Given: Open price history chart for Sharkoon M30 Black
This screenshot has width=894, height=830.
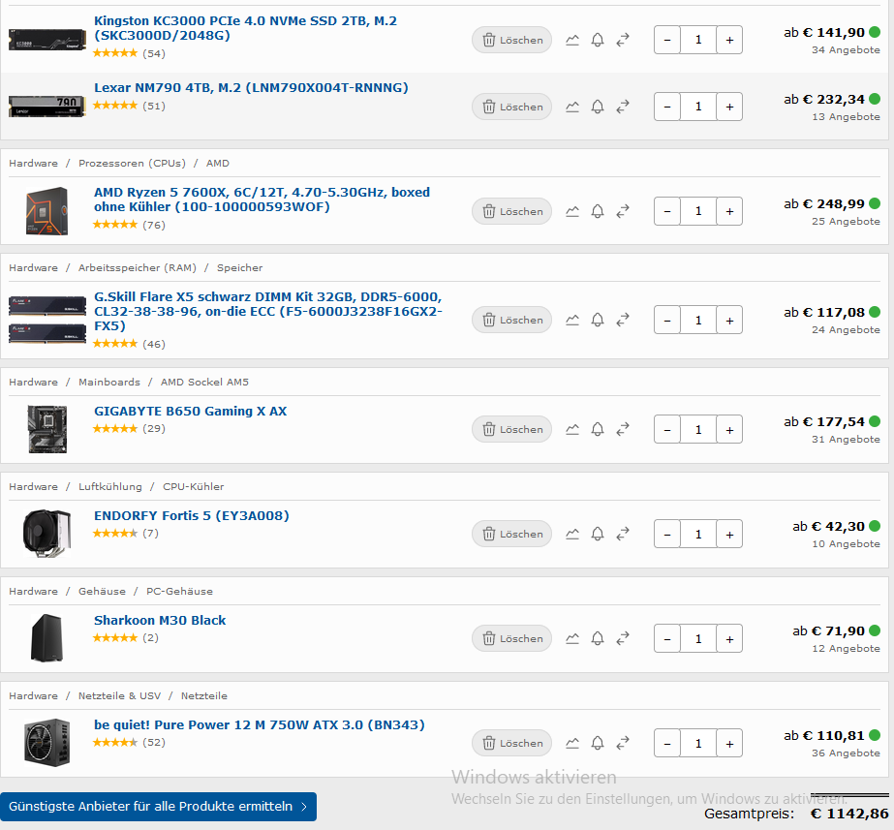Looking at the screenshot, I should (572, 638).
